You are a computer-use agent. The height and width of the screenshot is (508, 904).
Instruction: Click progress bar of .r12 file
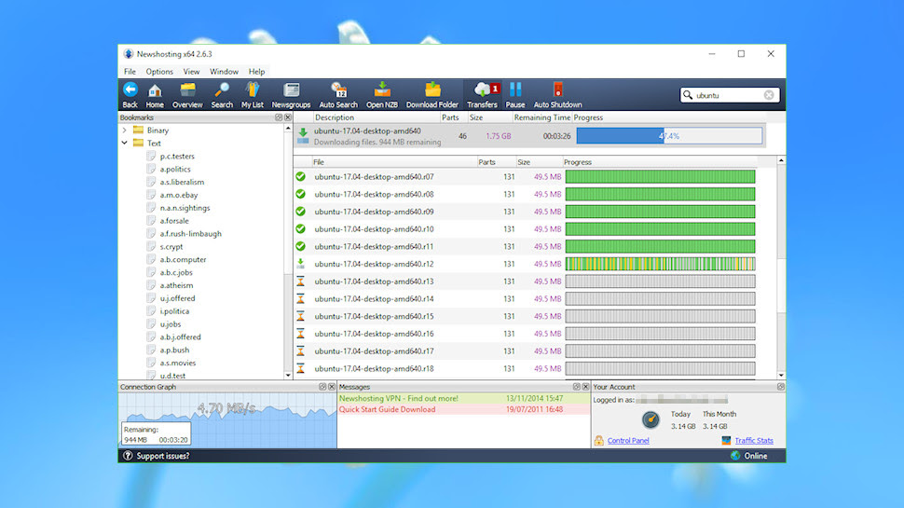click(x=660, y=264)
